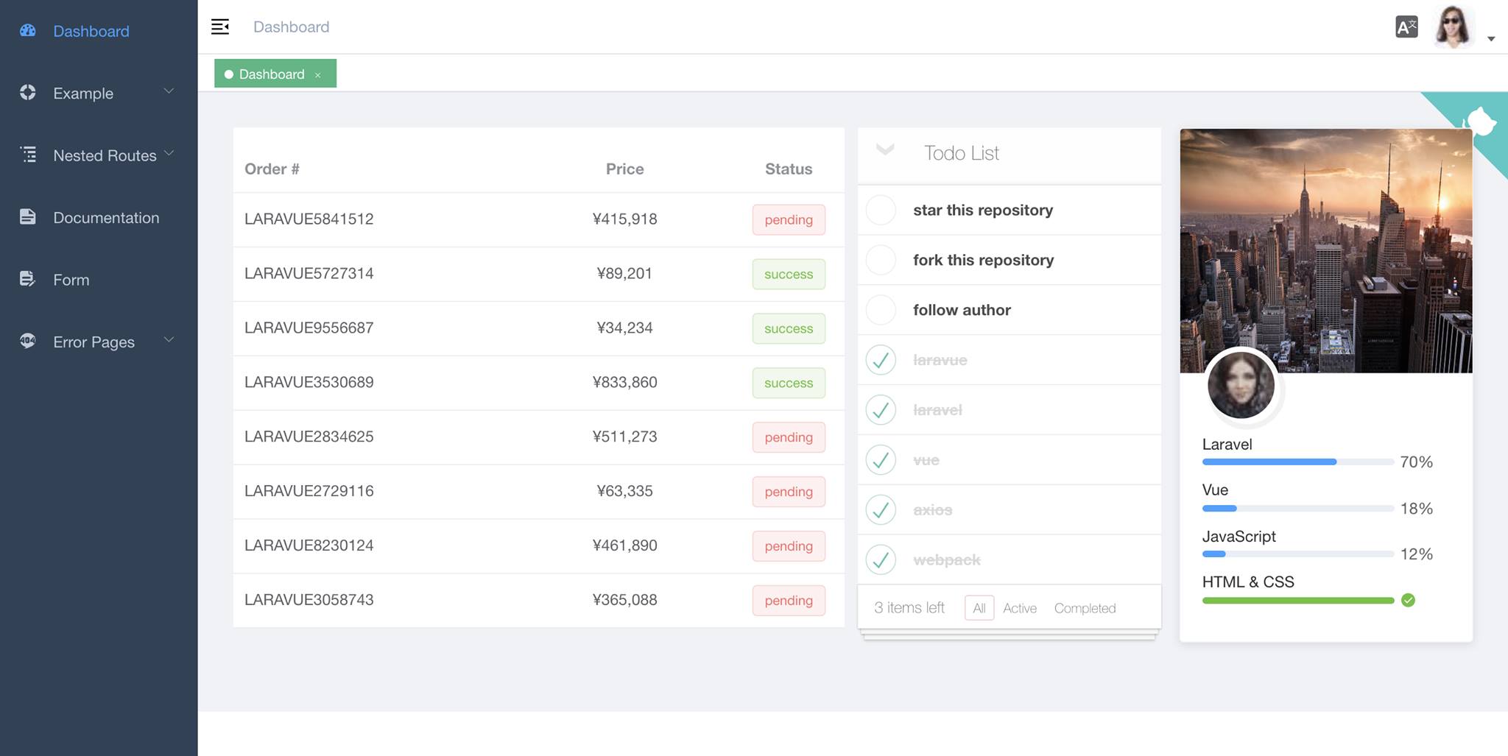Viewport: 1508px width, 756px height.
Task: Click pending tag for LARAVUE3058743
Action: click(x=789, y=601)
